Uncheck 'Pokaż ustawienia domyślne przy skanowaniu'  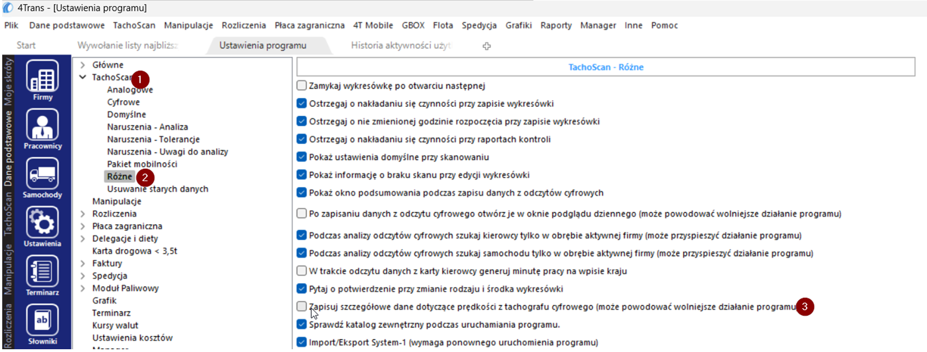click(x=302, y=157)
